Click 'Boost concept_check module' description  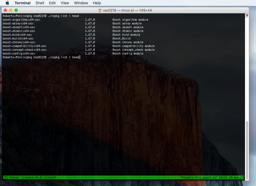(134, 50)
